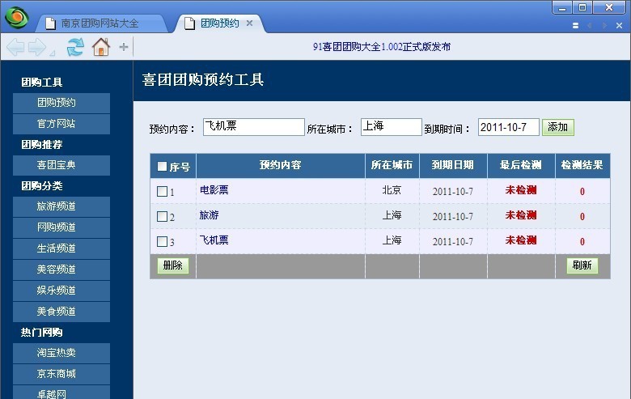Close all tabs with tab-bar X icon
This screenshot has width=631, height=399.
pyautogui.click(x=620, y=25)
